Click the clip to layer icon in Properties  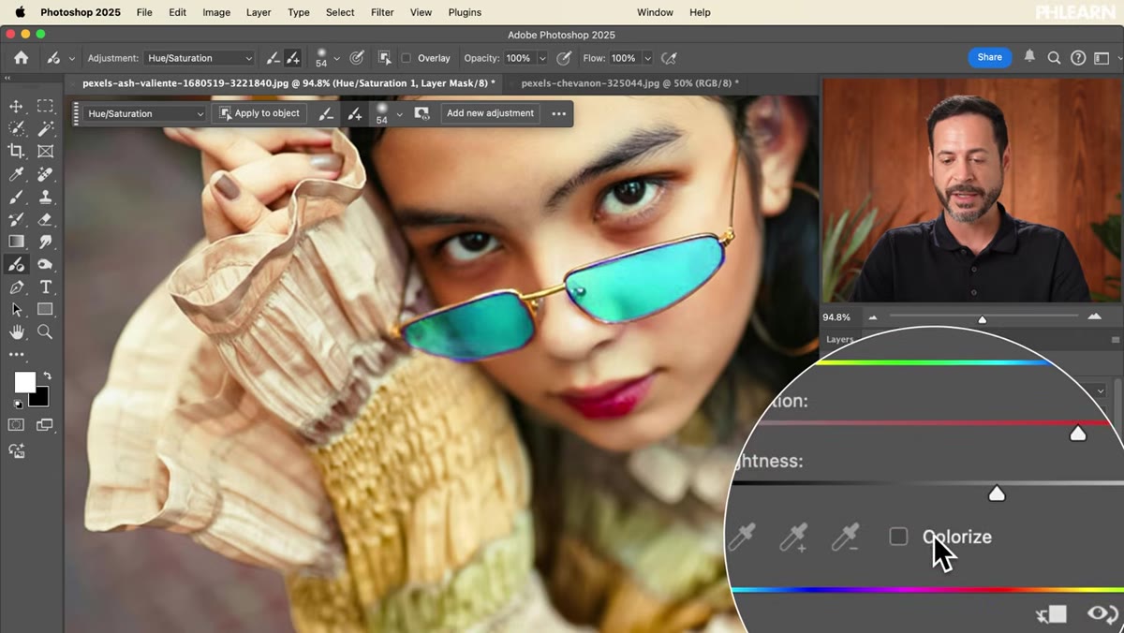point(1052,614)
